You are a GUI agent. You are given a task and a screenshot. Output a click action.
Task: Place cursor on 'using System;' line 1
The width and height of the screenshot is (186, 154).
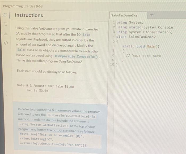click(130, 22)
